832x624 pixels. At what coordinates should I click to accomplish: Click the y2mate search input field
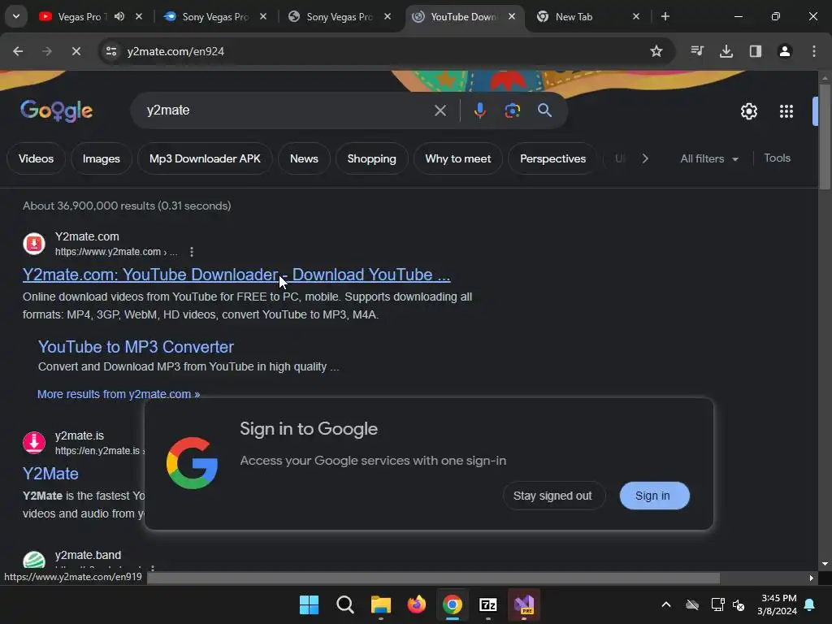[x=287, y=110]
